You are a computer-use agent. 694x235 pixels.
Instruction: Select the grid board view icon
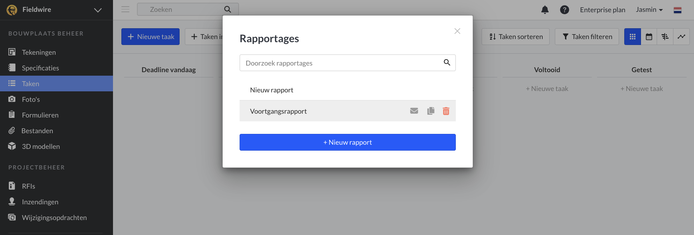pyautogui.click(x=632, y=37)
